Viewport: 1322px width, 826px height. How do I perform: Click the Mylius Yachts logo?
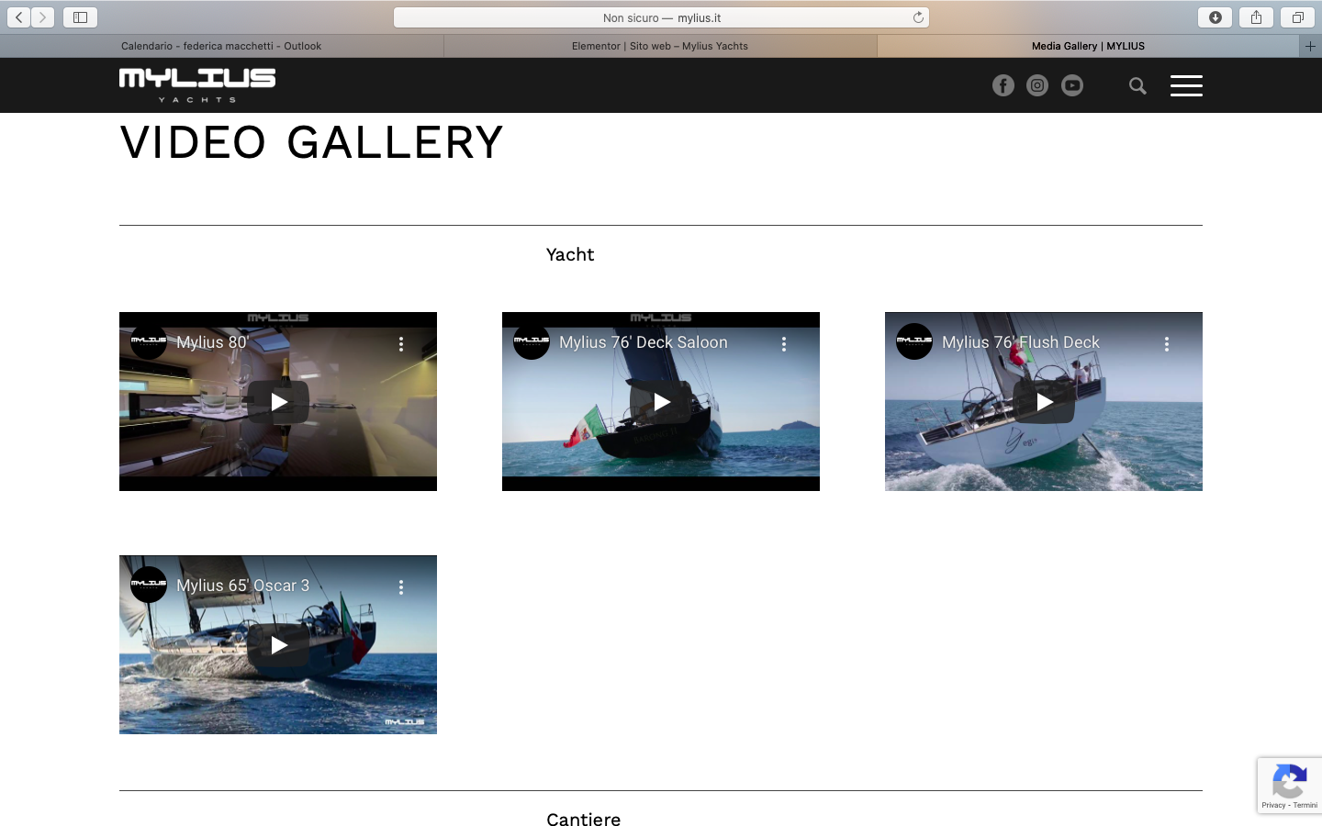coord(197,84)
